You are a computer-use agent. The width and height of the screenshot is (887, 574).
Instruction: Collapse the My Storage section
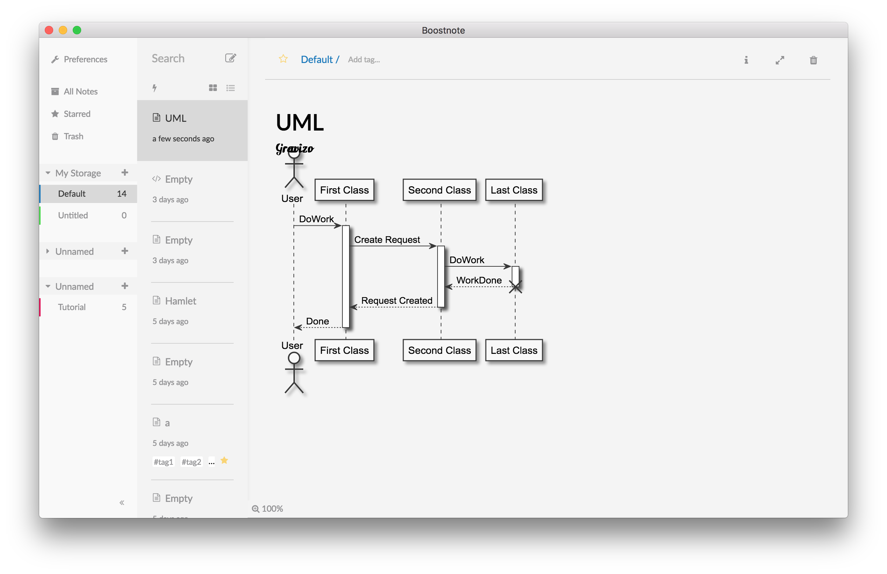tap(48, 173)
